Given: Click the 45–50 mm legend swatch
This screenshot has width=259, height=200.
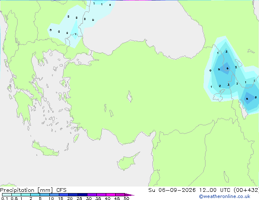Looking at the screenshot, I should pyautogui.click(x=120, y=195).
